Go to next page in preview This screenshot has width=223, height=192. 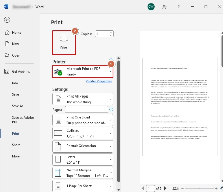coord(165,188)
